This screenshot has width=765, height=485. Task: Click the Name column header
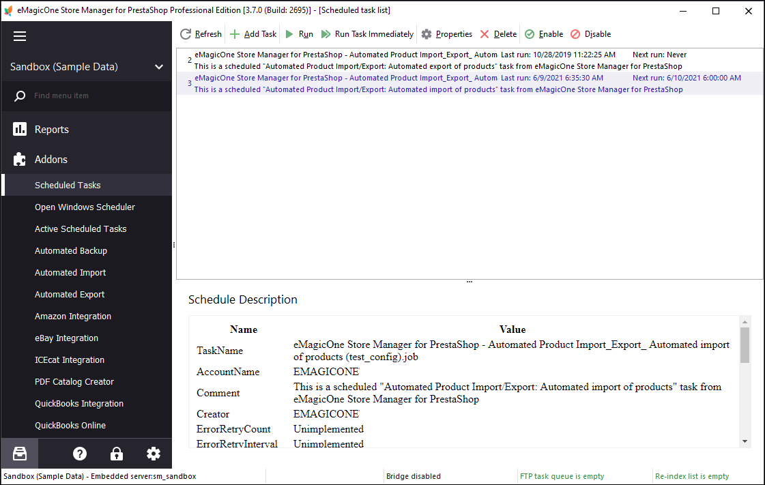click(x=244, y=329)
